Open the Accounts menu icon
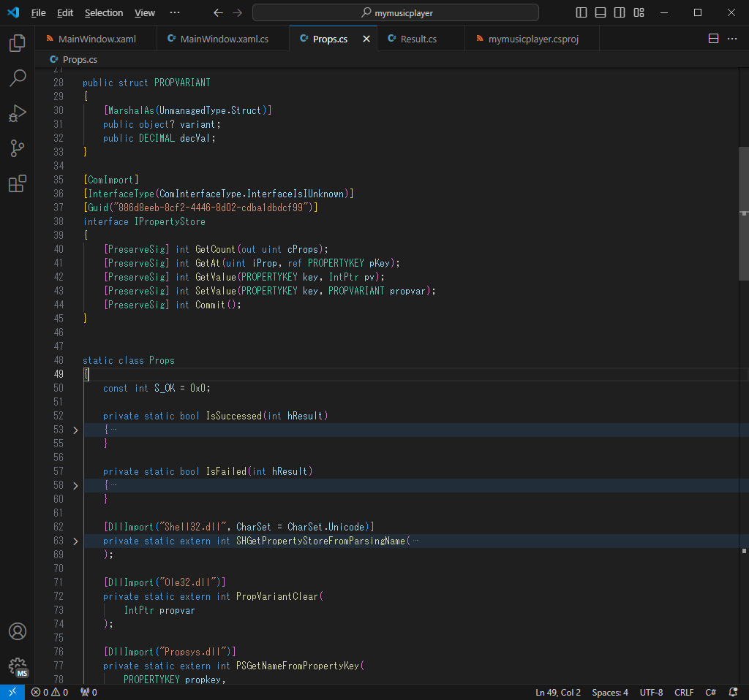Image resolution: width=749 pixels, height=700 pixels. pos(17,631)
